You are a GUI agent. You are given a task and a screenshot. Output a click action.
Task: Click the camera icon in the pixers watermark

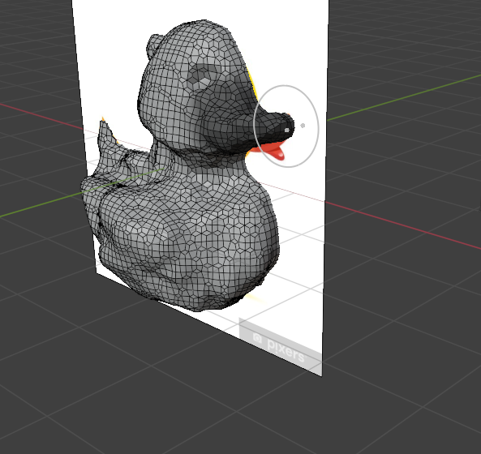(258, 338)
